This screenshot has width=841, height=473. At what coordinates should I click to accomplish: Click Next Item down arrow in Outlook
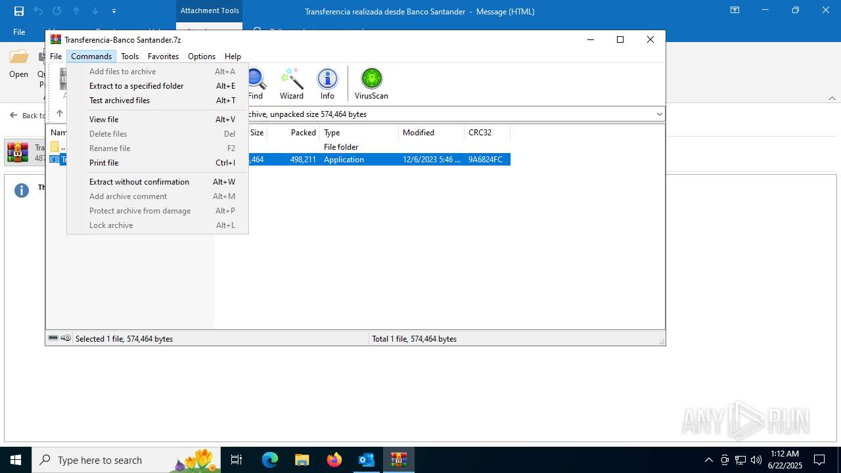(95, 11)
